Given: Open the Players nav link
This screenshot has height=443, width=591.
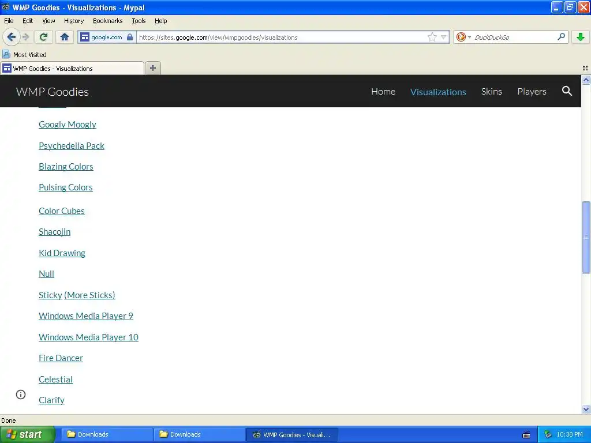Looking at the screenshot, I should point(532,92).
